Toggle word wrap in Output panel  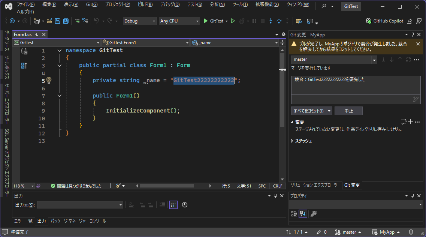[173, 205]
